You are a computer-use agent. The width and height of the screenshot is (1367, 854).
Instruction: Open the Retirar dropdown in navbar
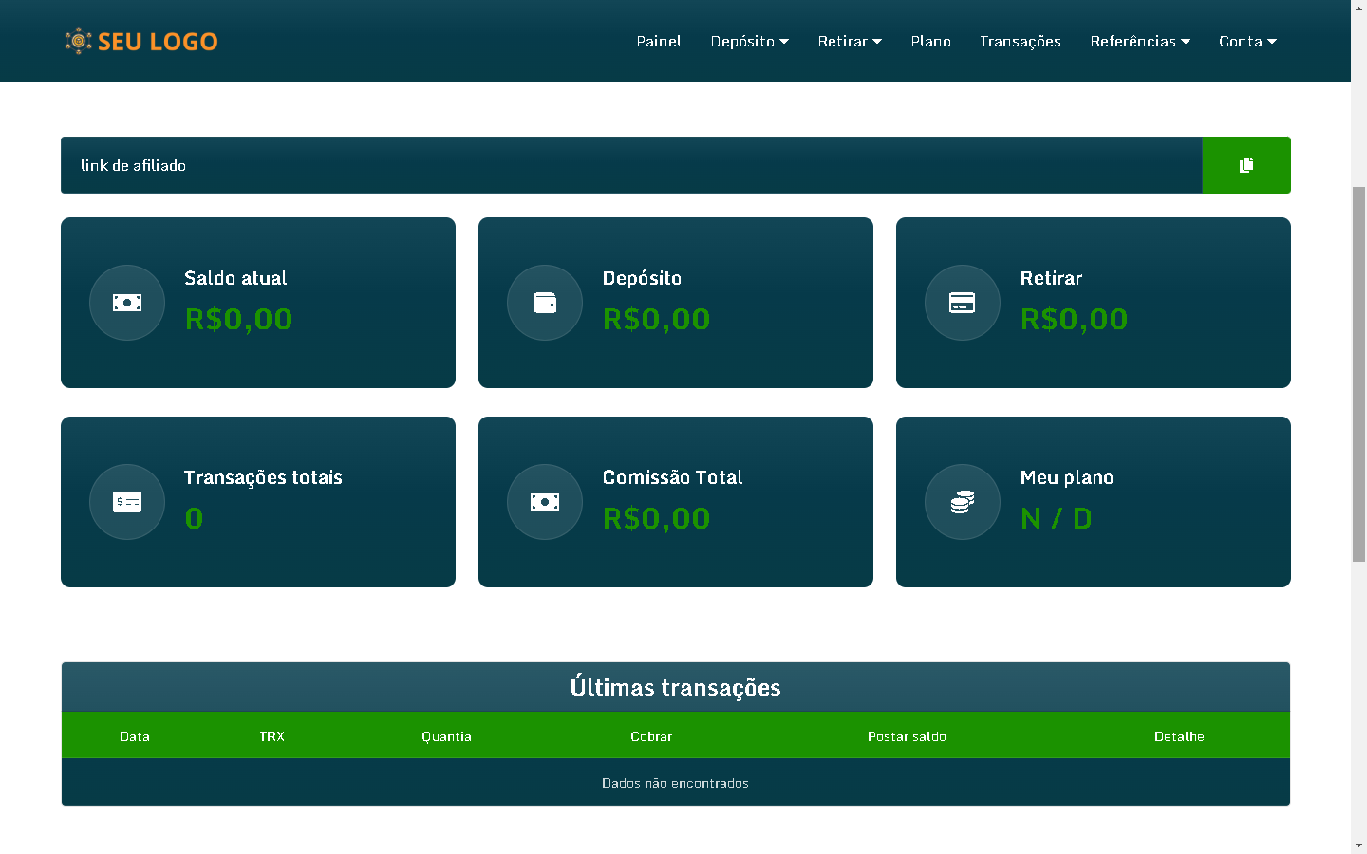(850, 42)
